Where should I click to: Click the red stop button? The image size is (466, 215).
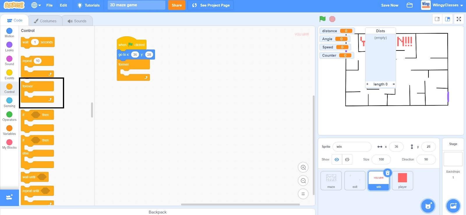(x=332, y=19)
